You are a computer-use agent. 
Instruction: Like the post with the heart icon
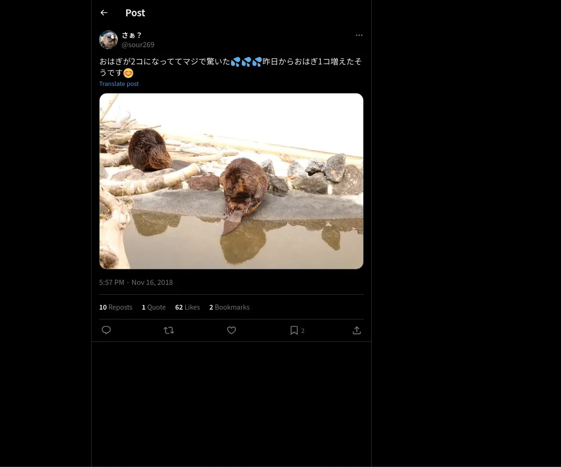tap(231, 330)
